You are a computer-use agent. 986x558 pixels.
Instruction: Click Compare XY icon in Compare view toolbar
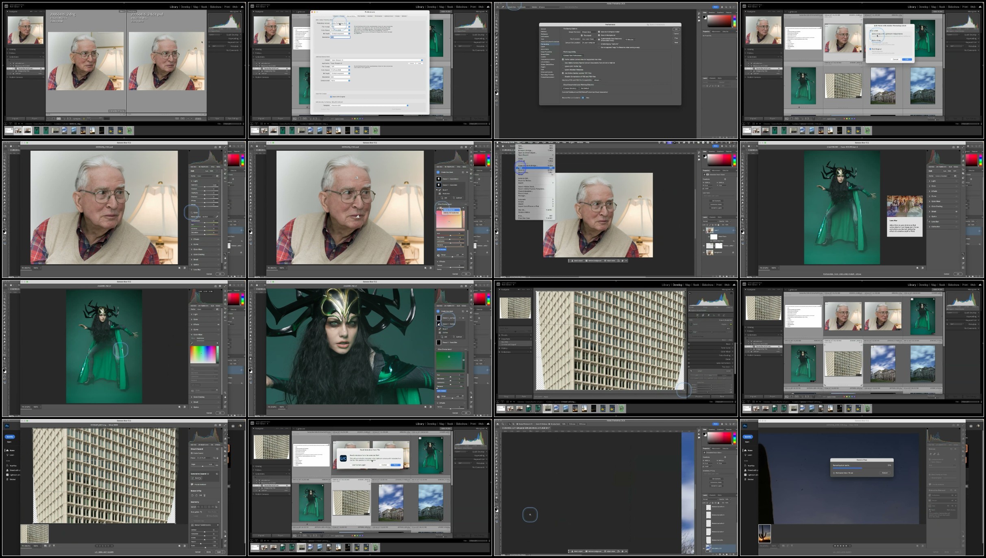coord(59,119)
